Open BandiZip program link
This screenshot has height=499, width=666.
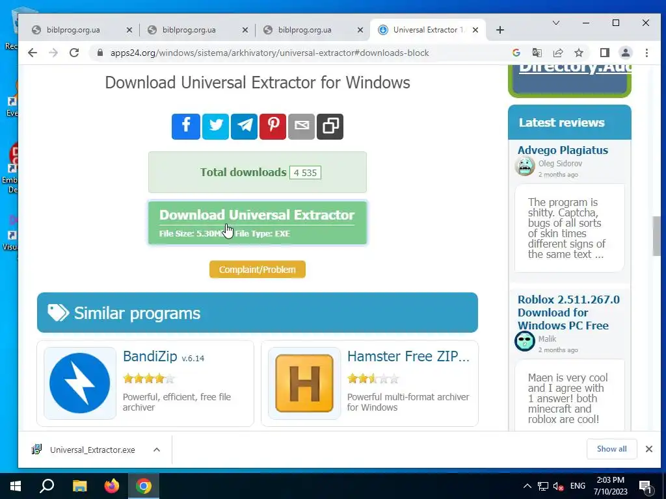(x=150, y=357)
